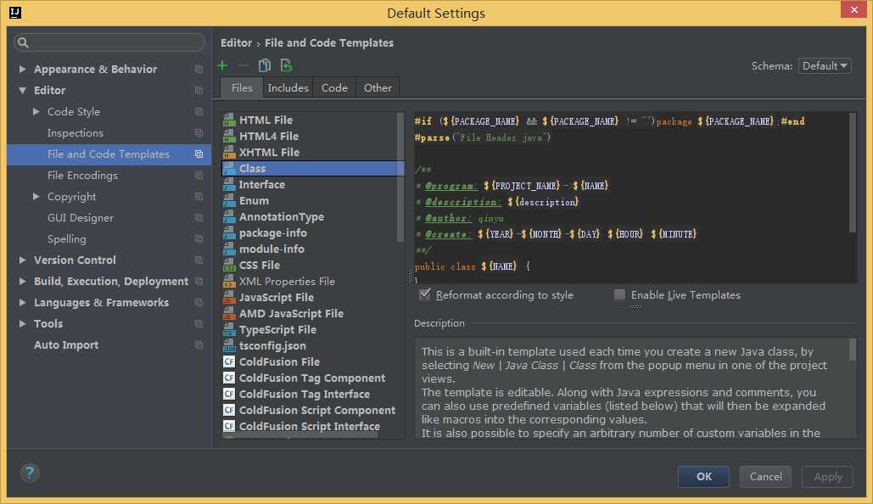Click the remove template minus icon
The height and width of the screenshot is (504, 873).
pos(243,65)
